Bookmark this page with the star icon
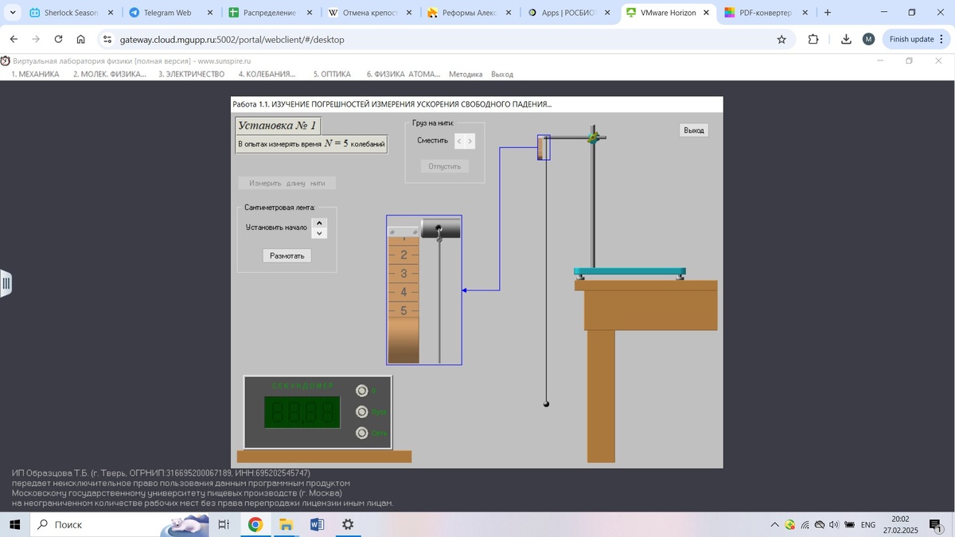The image size is (955, 537). (x=782, y=39)
